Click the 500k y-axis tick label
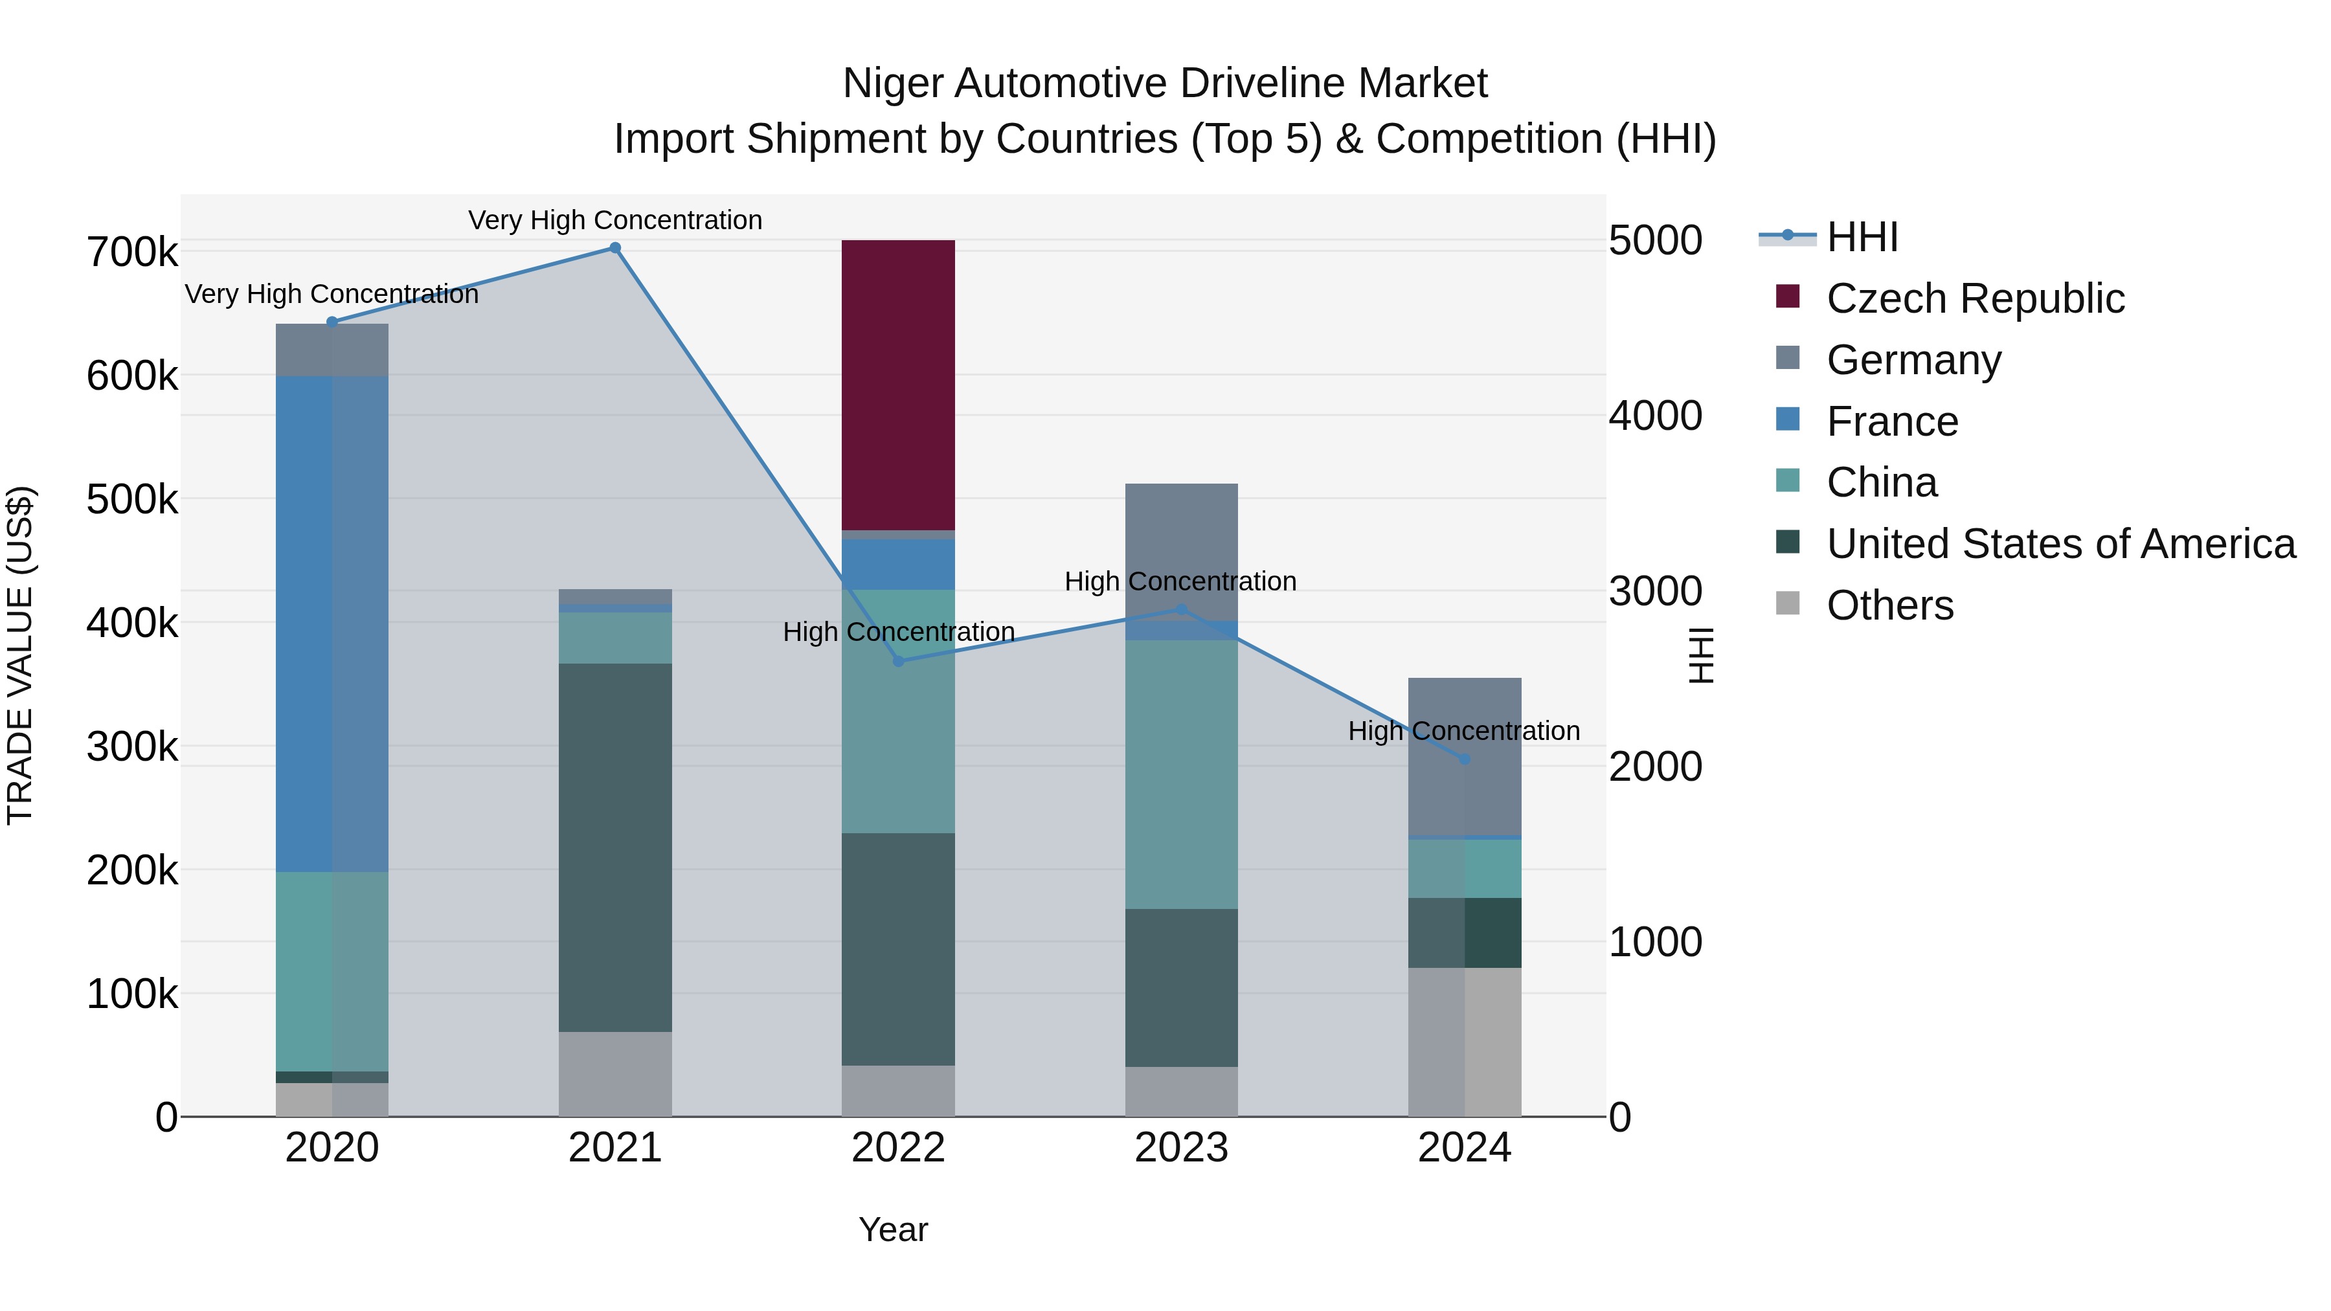The width and height of the screenshot is (2331, 1311). [x=132, y=499]
